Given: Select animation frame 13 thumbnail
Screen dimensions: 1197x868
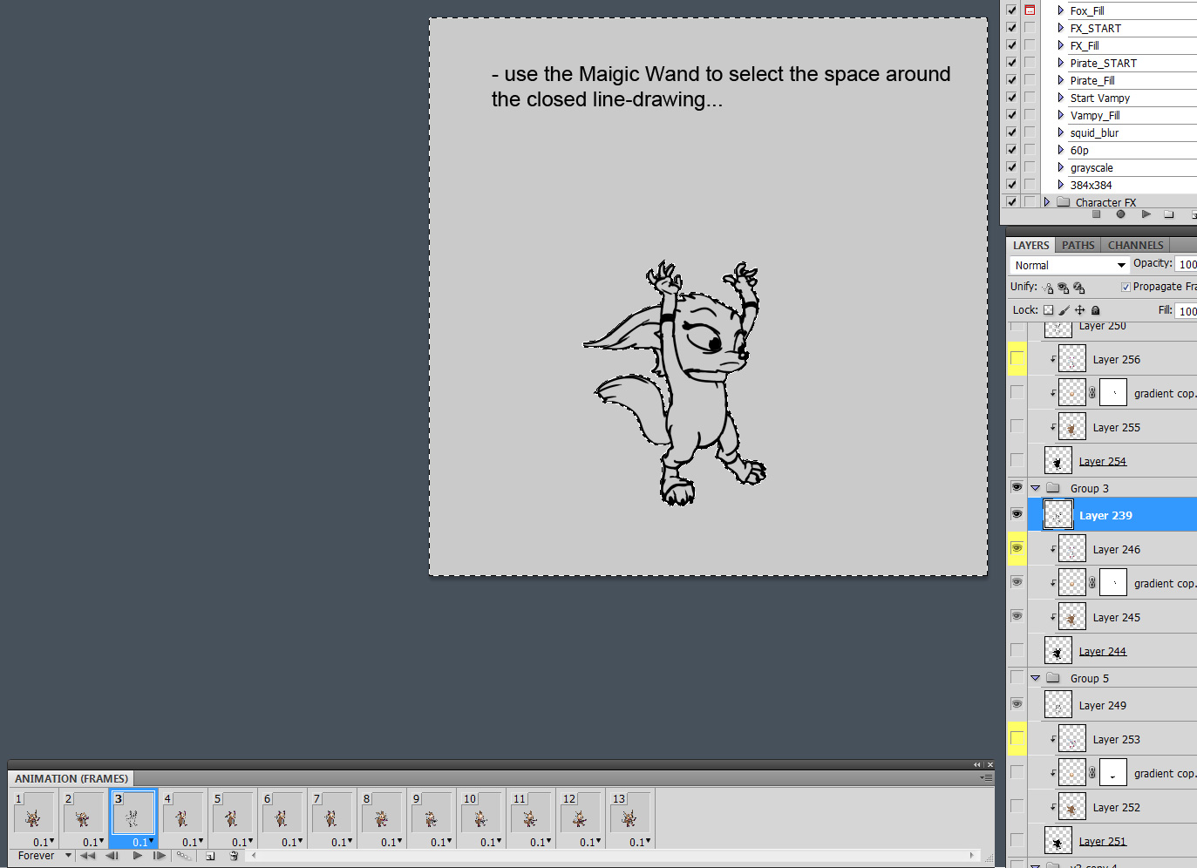Looking at the screenshot, I should [630, 813].
